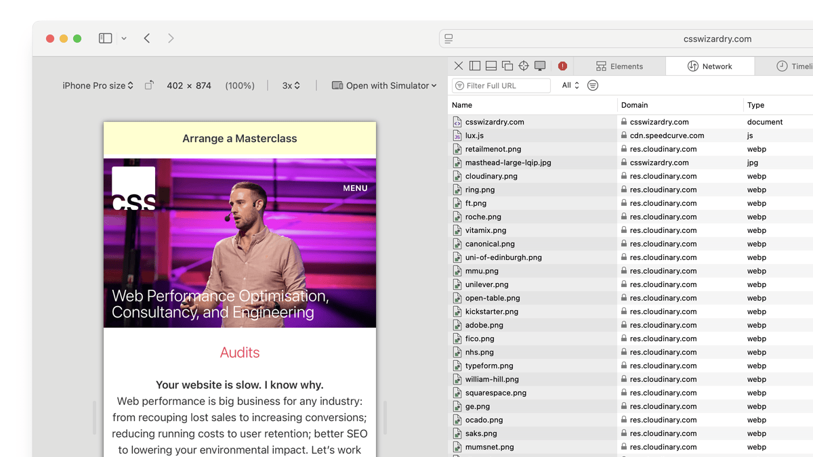Toggle element selection mode in the inspector
813x457 pixels.
(x=524, y=66)
